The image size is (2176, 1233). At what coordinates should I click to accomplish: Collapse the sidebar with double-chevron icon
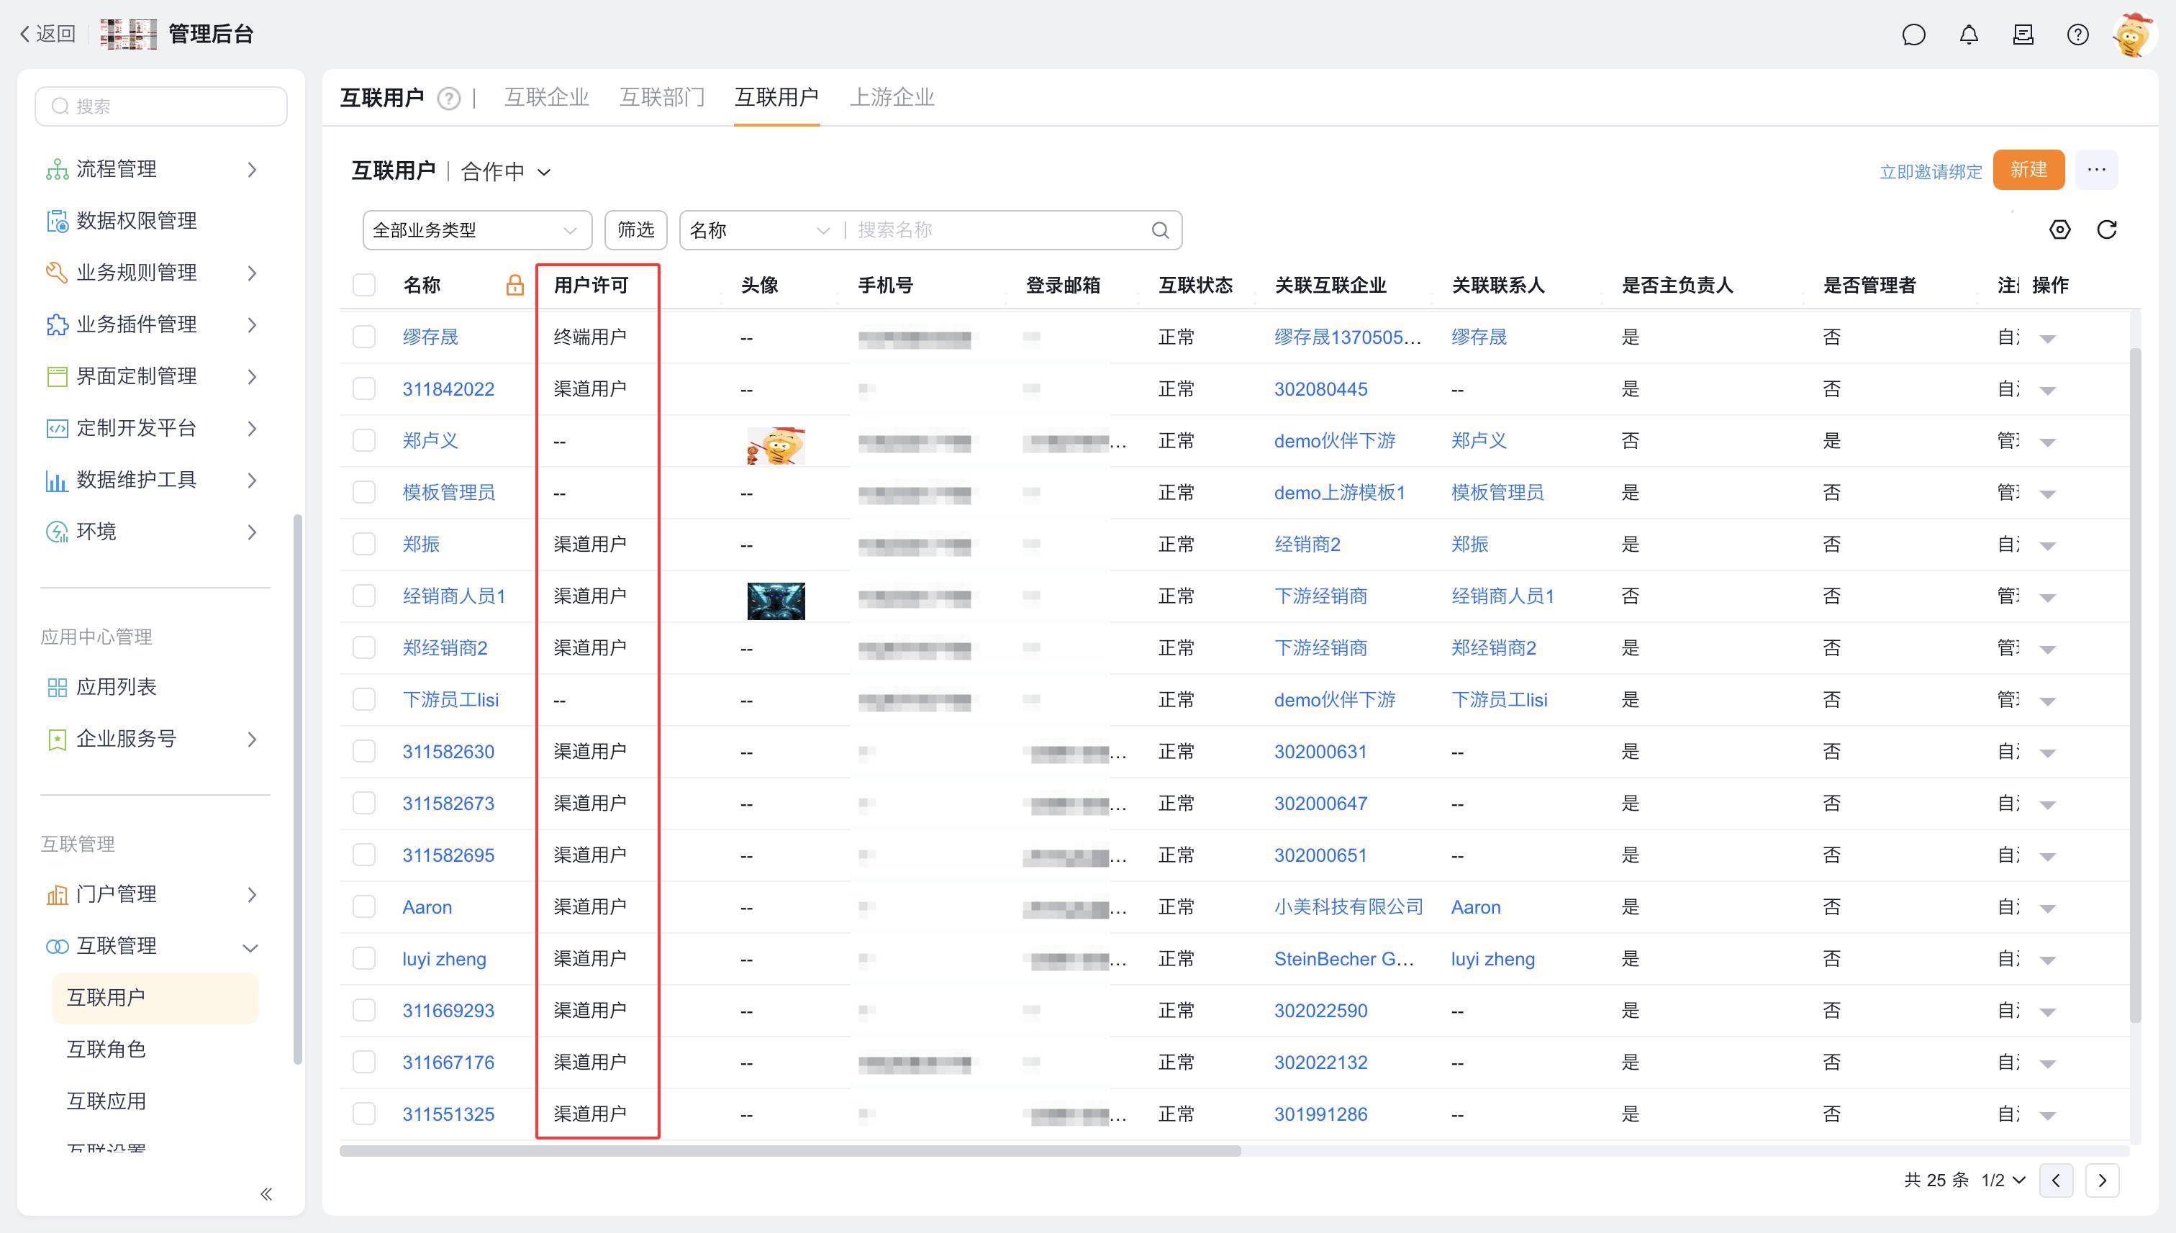[x=266, y=1194]
